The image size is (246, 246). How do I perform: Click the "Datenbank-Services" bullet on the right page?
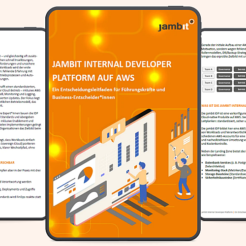[225, 164]
